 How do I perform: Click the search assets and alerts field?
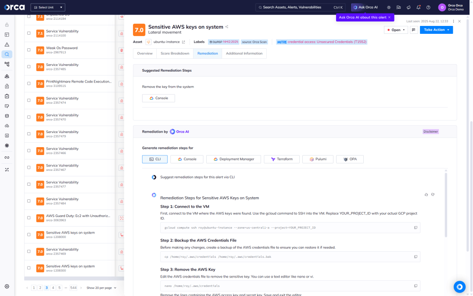[x=296, y=7]
